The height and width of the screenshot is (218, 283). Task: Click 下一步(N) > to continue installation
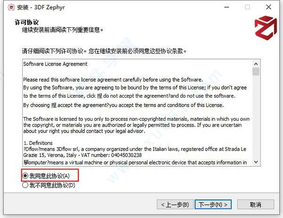213,204
